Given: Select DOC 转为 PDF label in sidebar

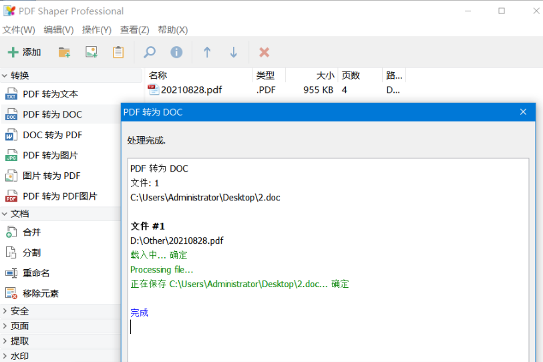Looking at the screenshot, I should (53, 135).
